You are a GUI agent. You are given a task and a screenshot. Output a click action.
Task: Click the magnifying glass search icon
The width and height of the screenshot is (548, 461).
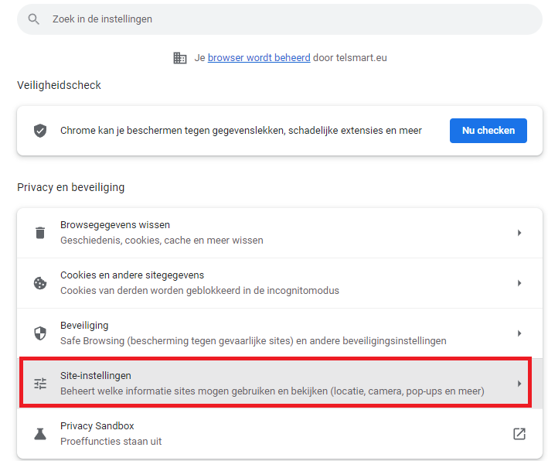(33, 19)
